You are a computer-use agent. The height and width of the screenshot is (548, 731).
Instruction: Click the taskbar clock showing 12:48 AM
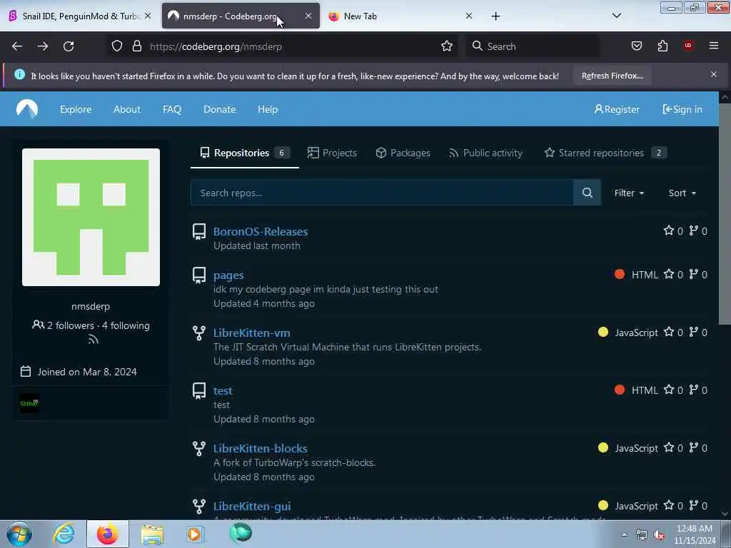point(695,534)
